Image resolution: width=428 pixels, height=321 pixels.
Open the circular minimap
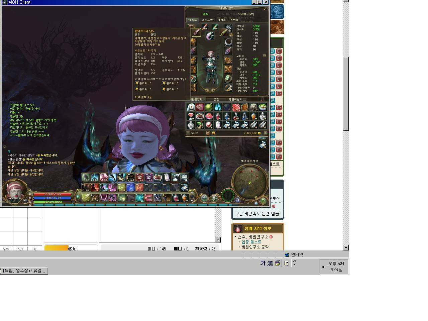250,182
